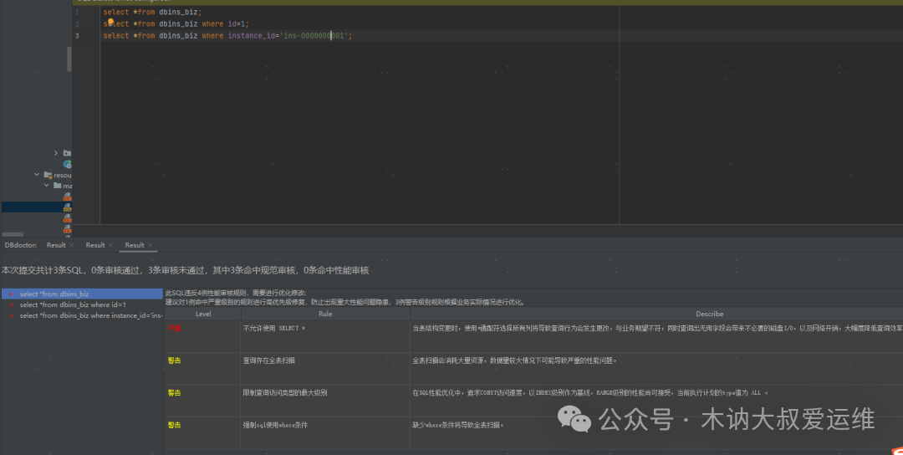The width and height of the screenshot is (903, 455).
Task: Switch to the middle Result tab
Action: pyautogui.click(x=95, y=245)
